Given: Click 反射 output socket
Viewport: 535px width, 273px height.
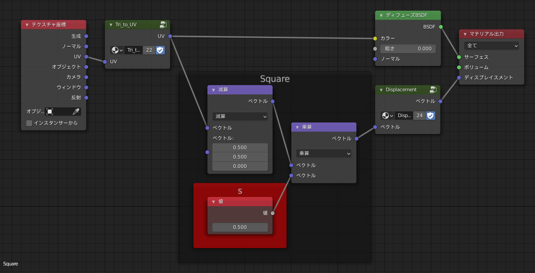Looking at the screenshot, I should (x=86, y=98).
